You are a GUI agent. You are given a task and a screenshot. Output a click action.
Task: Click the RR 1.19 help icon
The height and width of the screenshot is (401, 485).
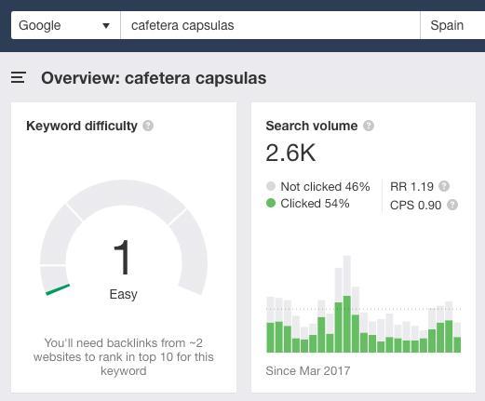444,186
